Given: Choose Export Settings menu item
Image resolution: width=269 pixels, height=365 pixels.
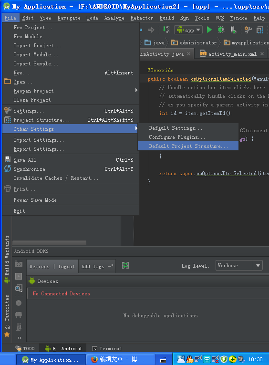Looking at the screenshot, I should tap(71, 149).
